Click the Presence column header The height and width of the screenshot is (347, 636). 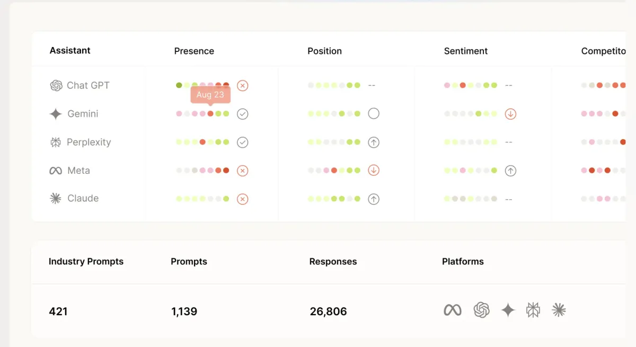[194, 51]
